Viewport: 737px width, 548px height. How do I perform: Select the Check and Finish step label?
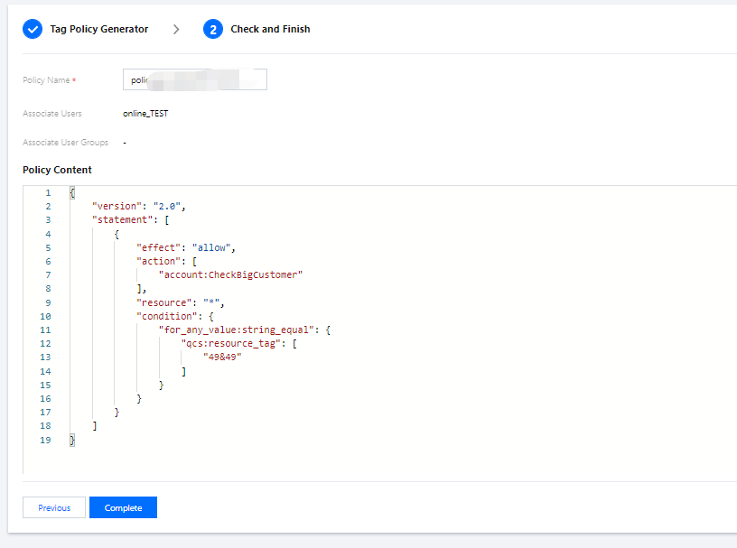(x=270, y=29)
